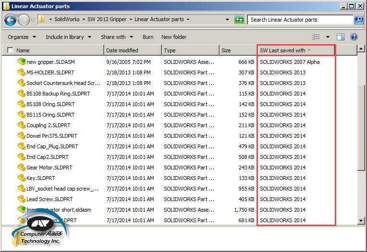Select SW 2012 Gripper breadcrumb
The height and width of the screenshot is (252, 367).
(x=107, y=19)
